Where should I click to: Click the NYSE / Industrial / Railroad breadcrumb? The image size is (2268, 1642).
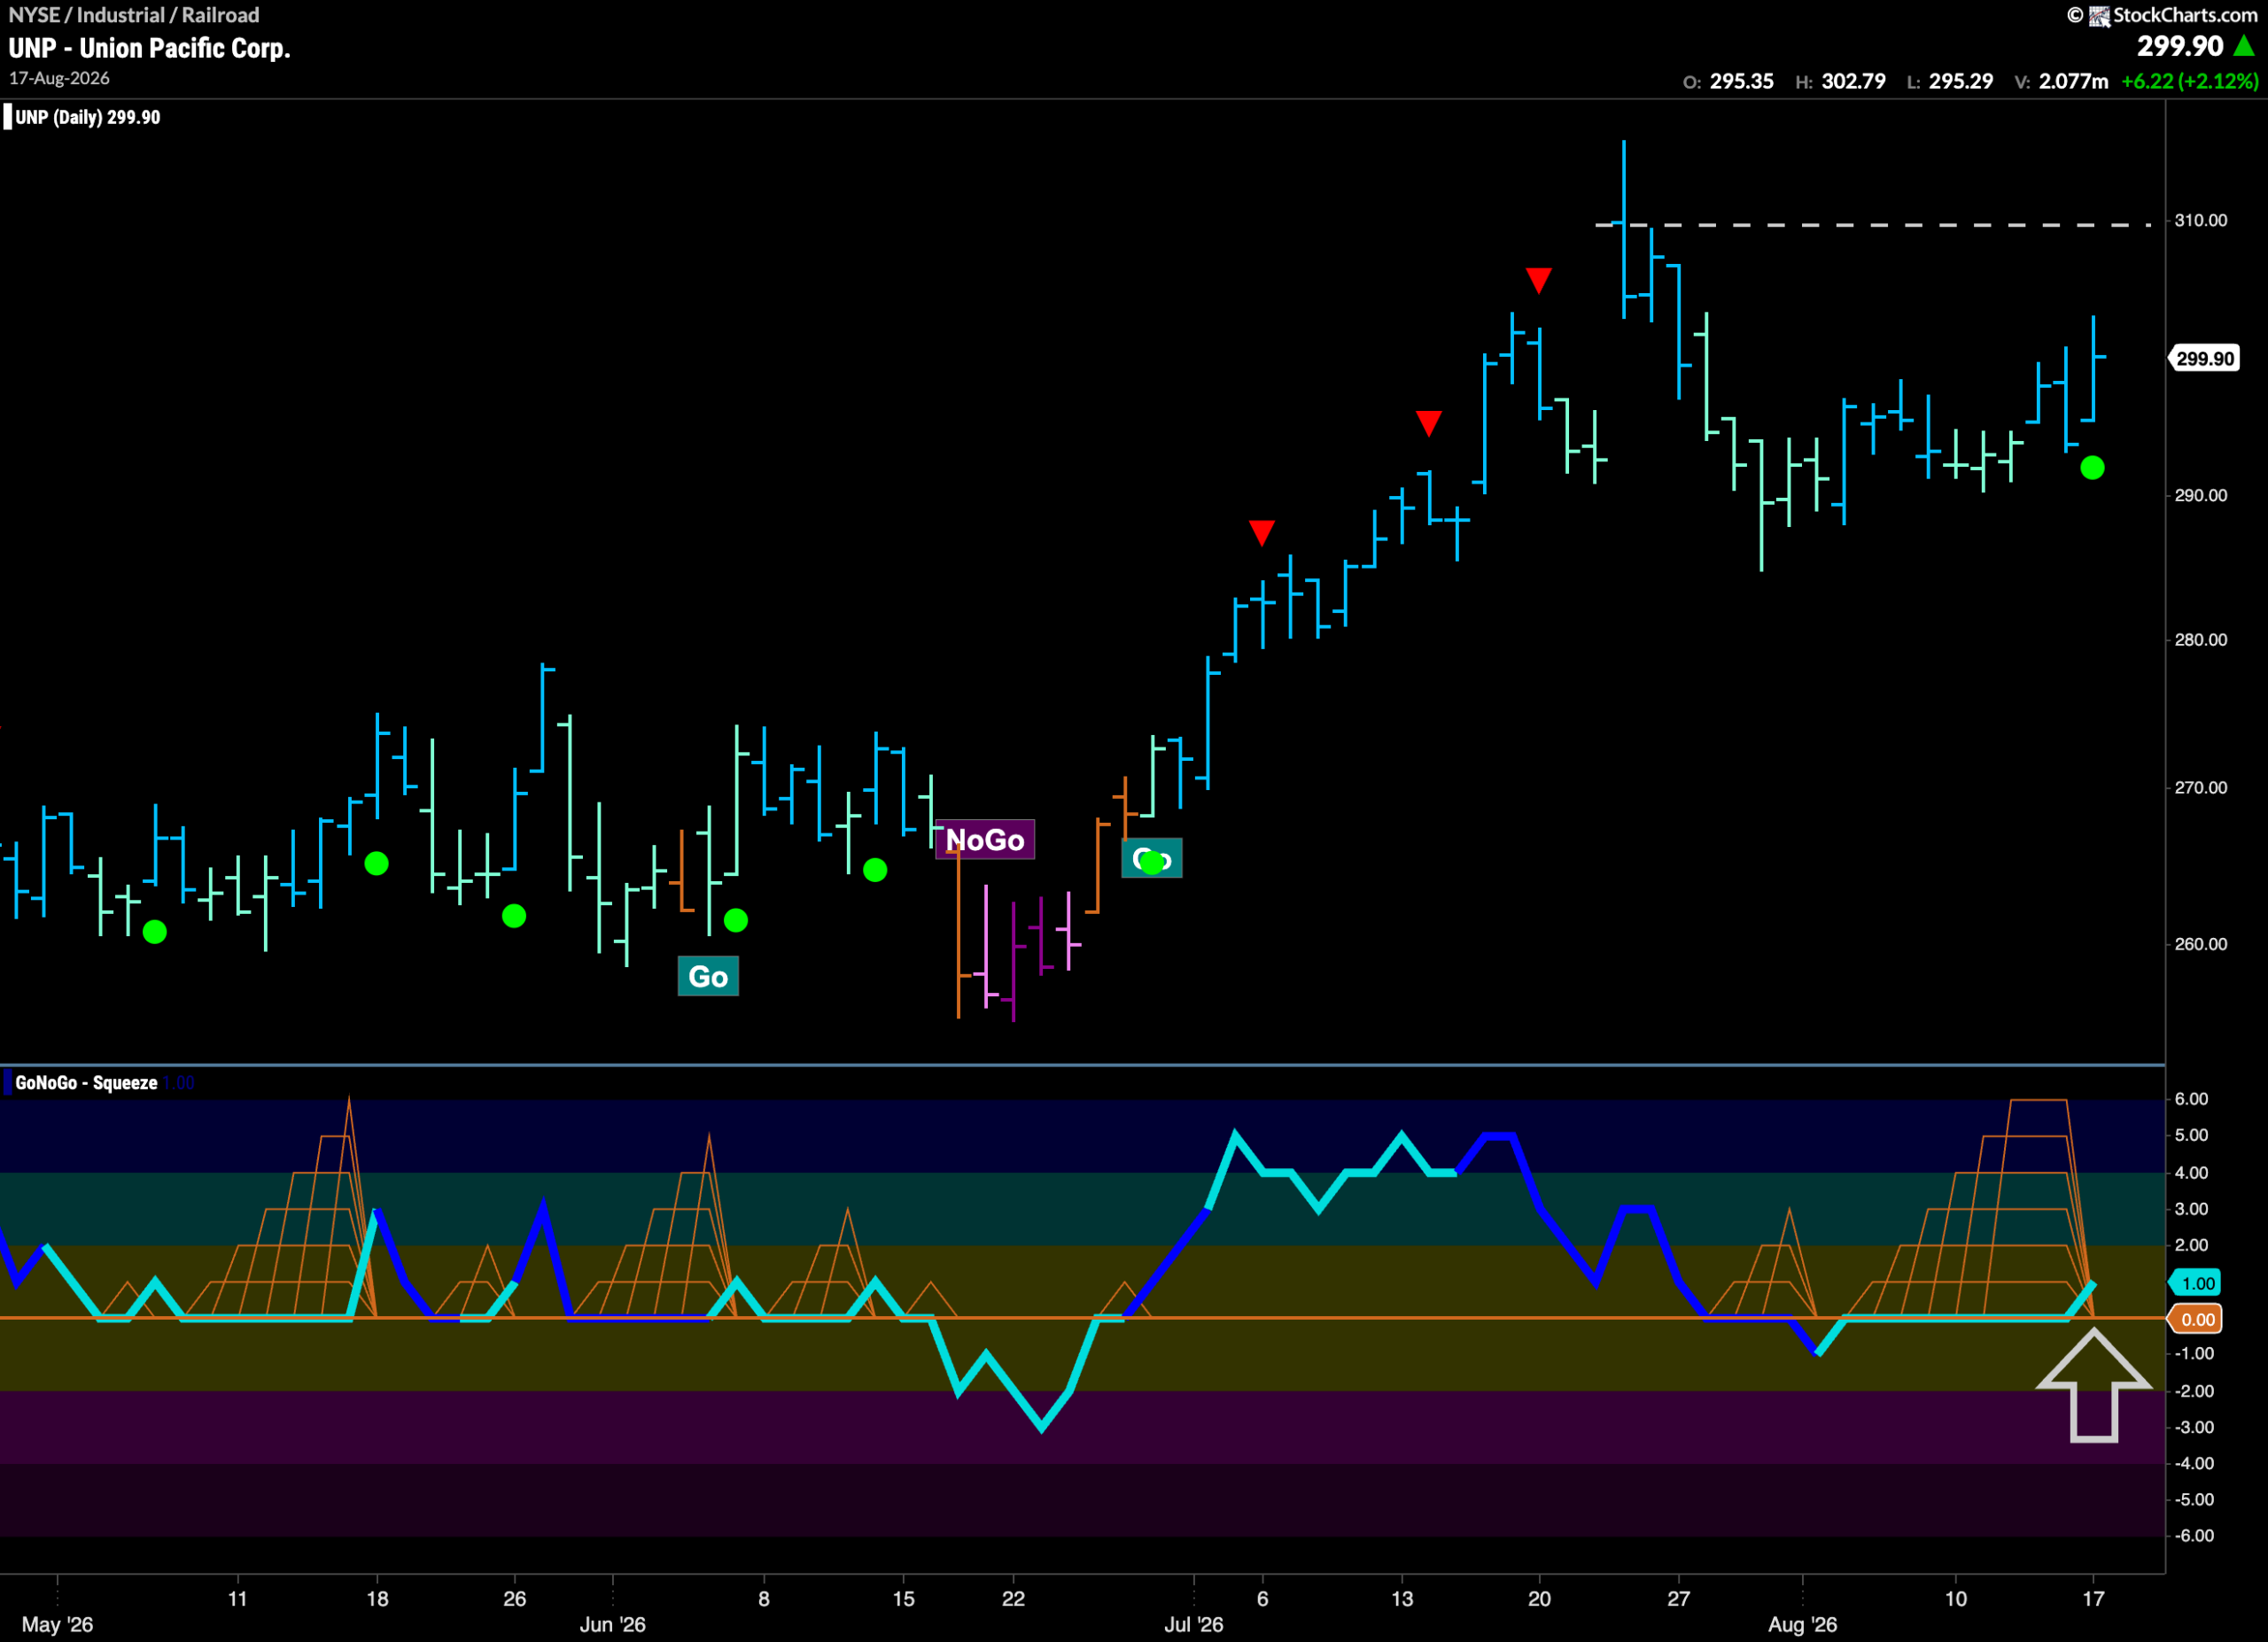point(134,15)
